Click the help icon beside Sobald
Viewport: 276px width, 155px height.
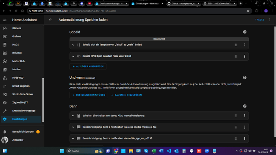point(245,32)
